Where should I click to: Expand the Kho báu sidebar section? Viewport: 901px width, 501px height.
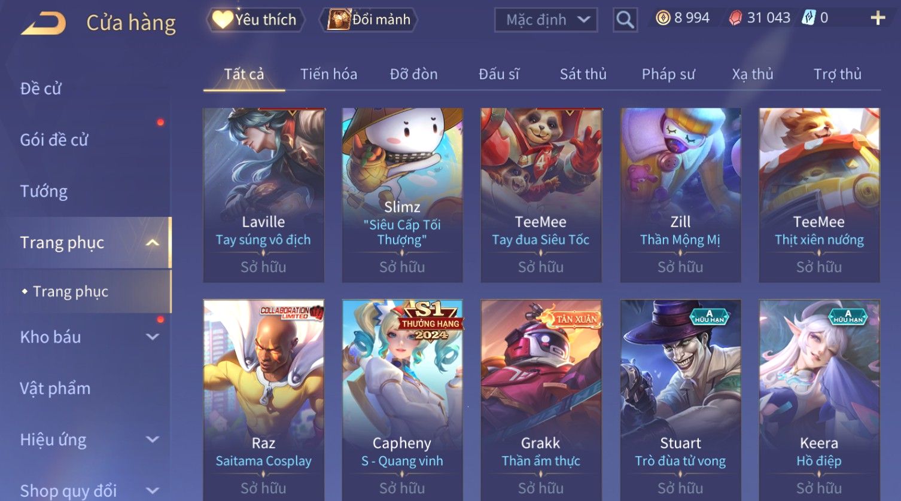tap(153, 337)
